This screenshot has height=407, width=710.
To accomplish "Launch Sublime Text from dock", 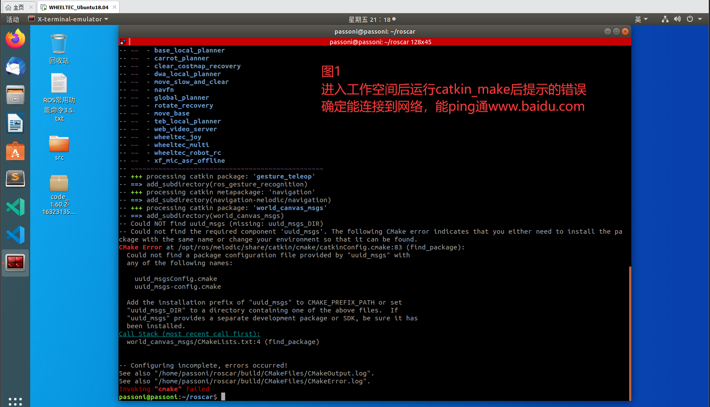I will [x=15, y=179].
